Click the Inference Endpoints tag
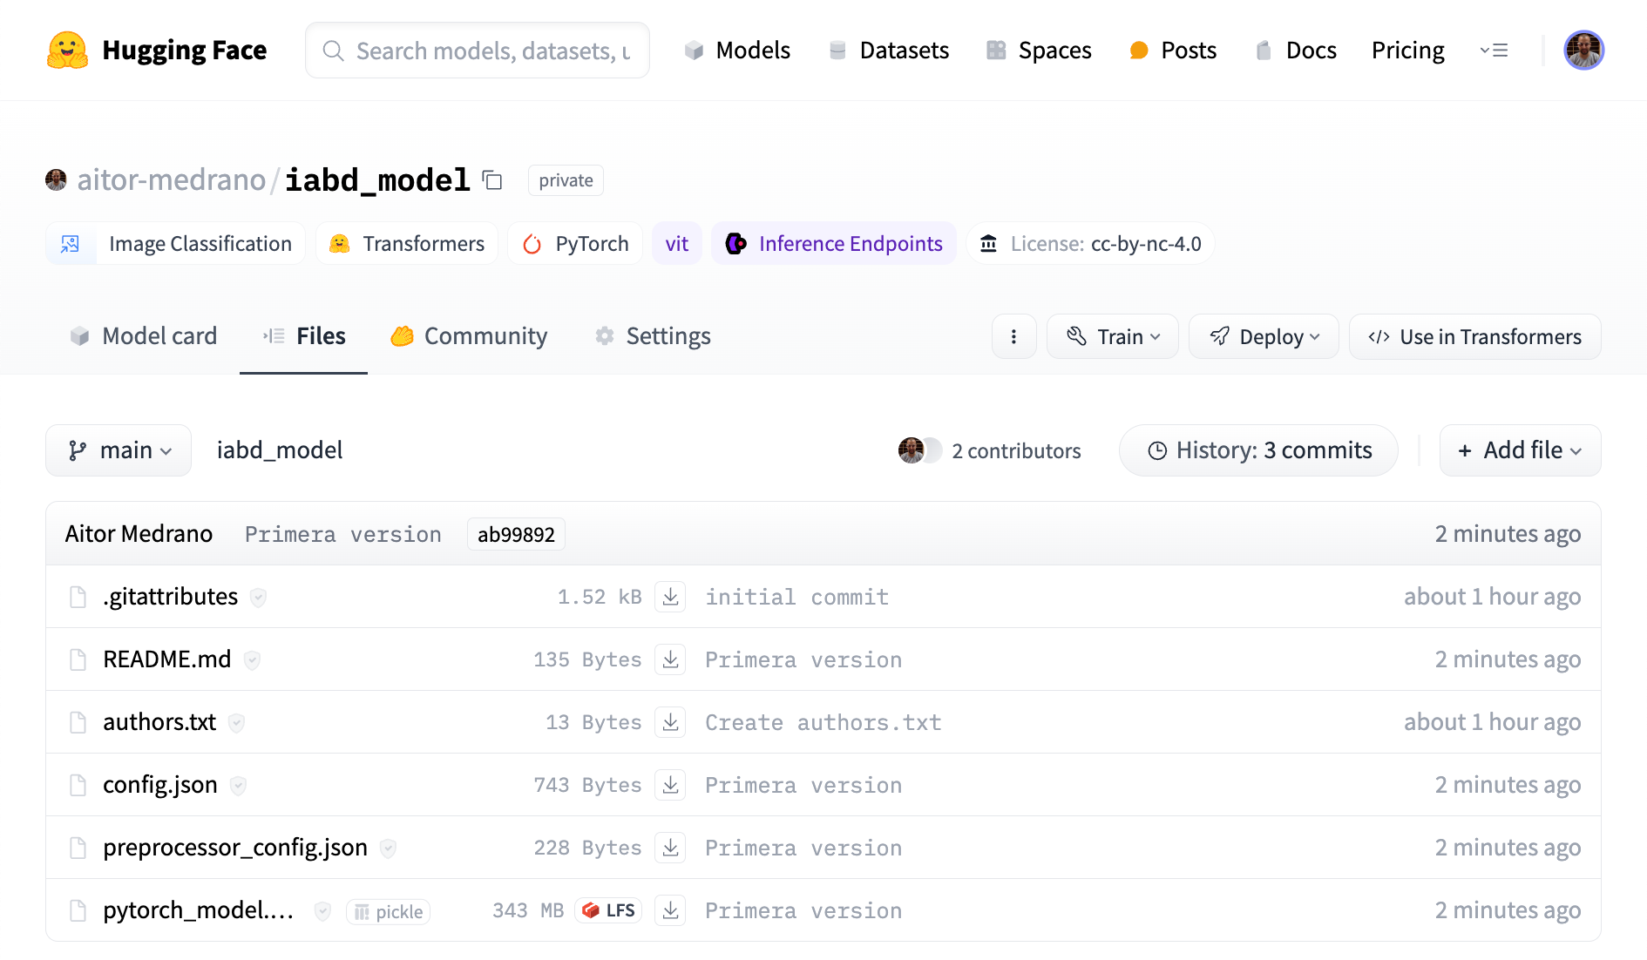Image resolution: width=1647 pixels, height=960 pixels. click(x=834, y=244)
